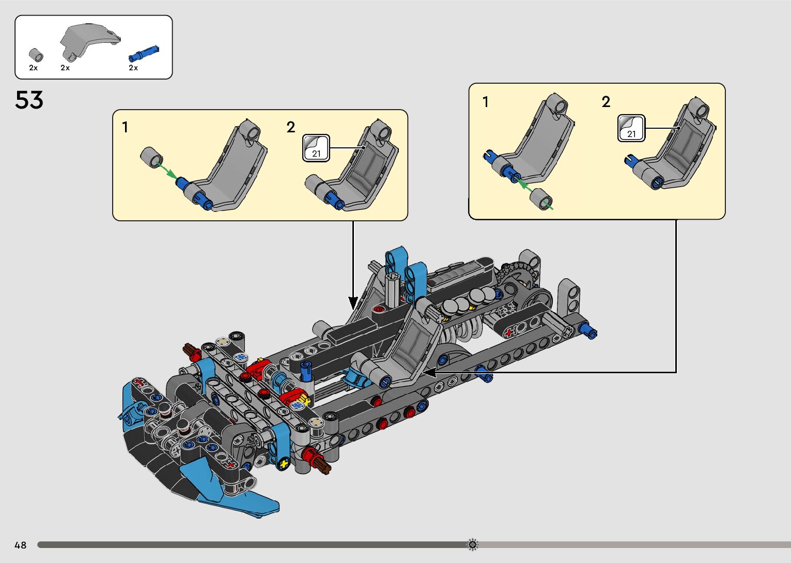
Task: Click the black arrowhead pointing left at seat
Action: pyautogui.click(x=428, y=372)
